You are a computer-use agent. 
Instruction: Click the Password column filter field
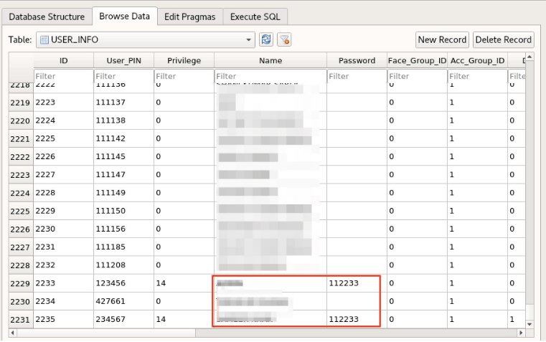click(x=357, y=76)
